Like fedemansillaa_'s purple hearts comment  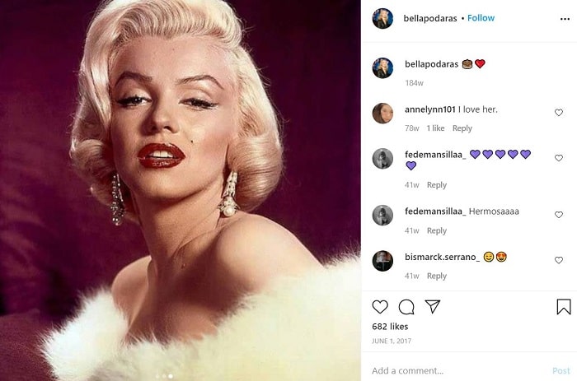pos(559,158)
